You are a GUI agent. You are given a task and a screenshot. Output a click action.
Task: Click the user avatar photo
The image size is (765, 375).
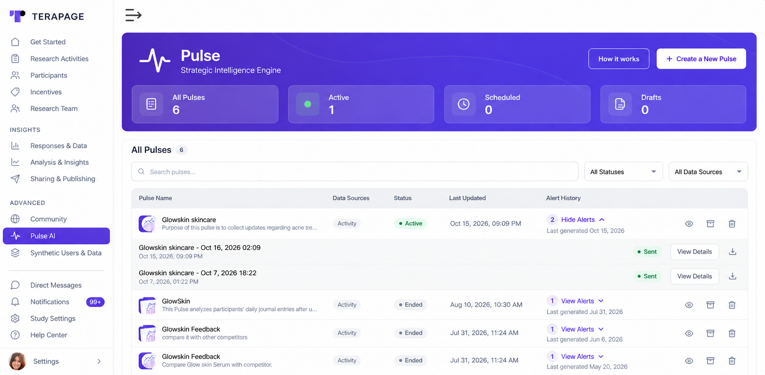point(18,361)
